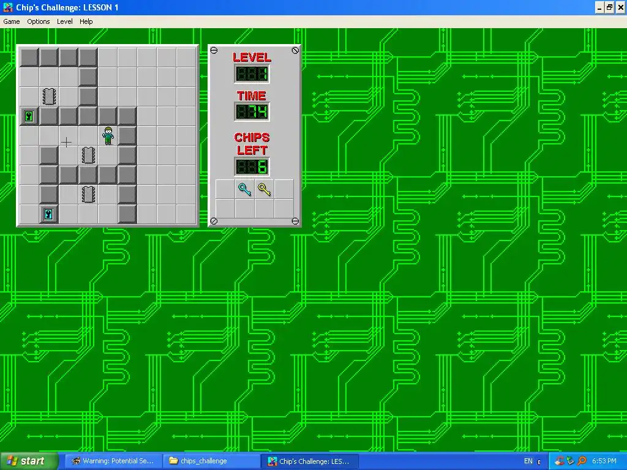The width and height of the screenshot is (627, 470).
Task: Open the Windows start menu
Action: [29, 461]
